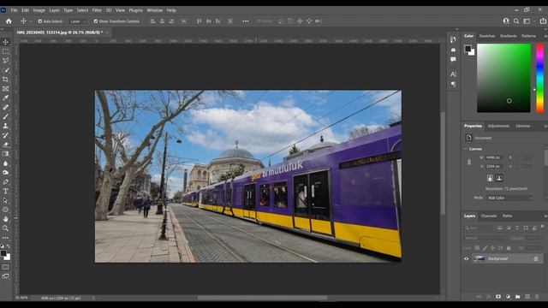Click the Home icon in options bar
This screenshot has height=308, width=548.
point(9,21)
